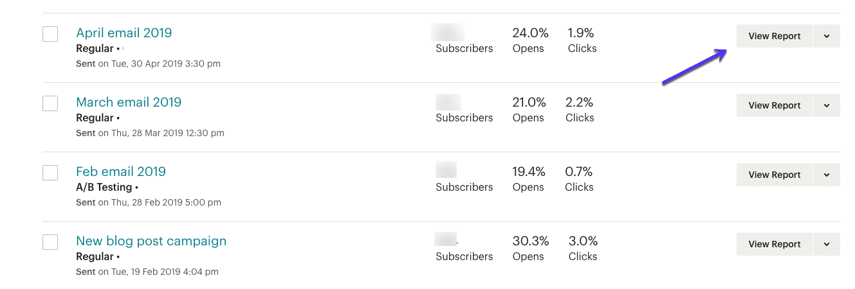Open New blog post campaign link

point(151,241)
